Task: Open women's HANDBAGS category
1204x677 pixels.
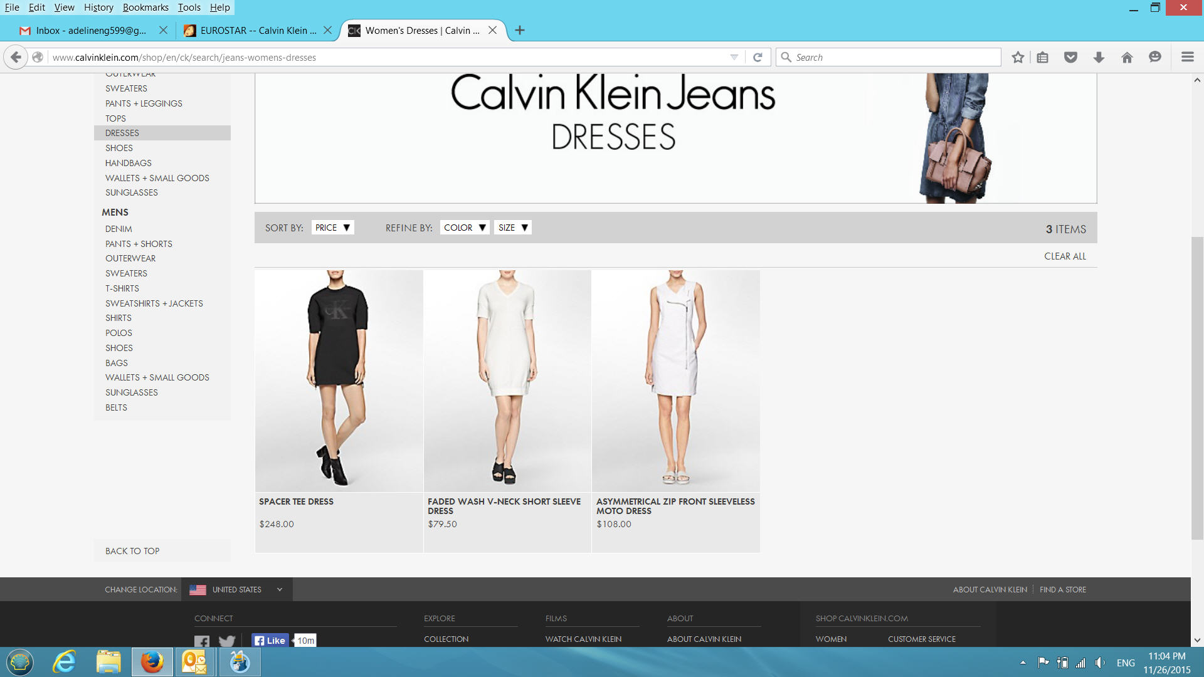Action: pos(129,163)
